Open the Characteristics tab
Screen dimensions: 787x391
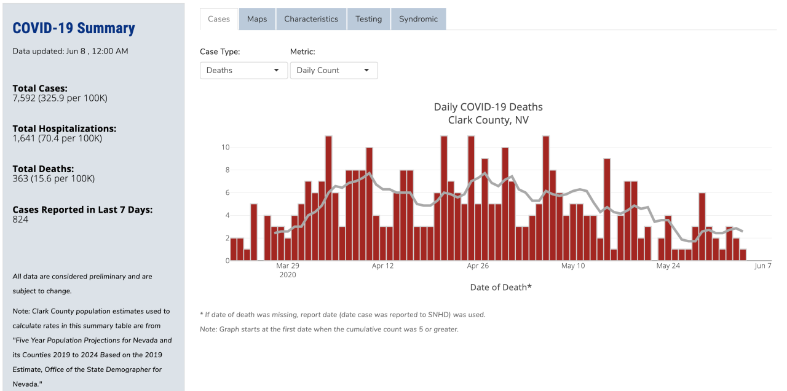point(311,19)
